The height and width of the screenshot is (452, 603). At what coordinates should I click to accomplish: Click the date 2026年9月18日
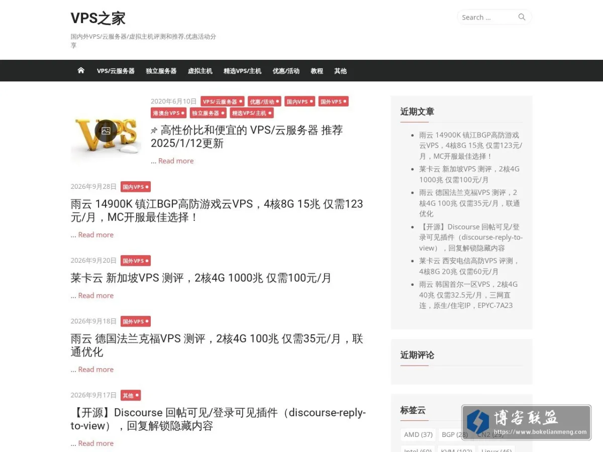[93, 321]
